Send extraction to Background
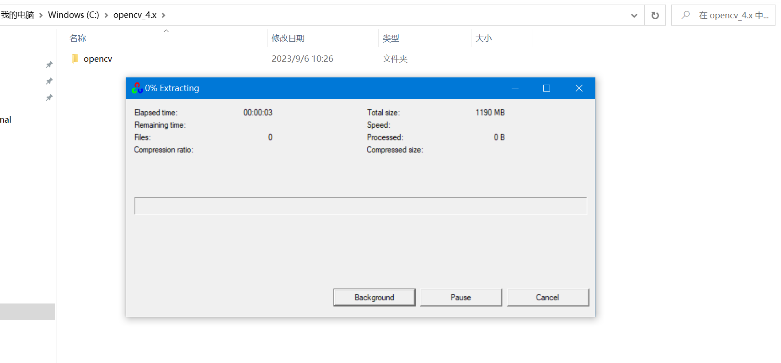Image resolution: width=781 pixels, height=363 pixels. (x=374, y=298)
